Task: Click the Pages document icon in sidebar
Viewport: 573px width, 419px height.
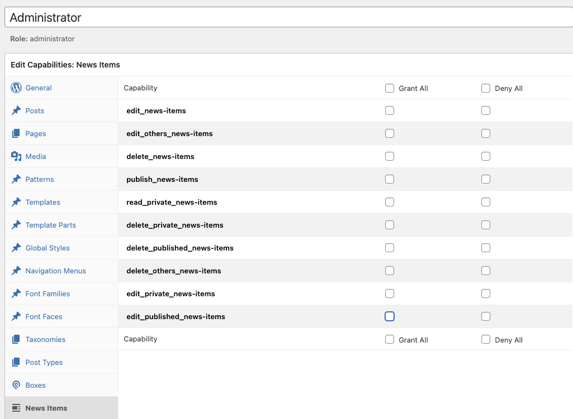Action: pyautogui.click(x=16, y=133)
